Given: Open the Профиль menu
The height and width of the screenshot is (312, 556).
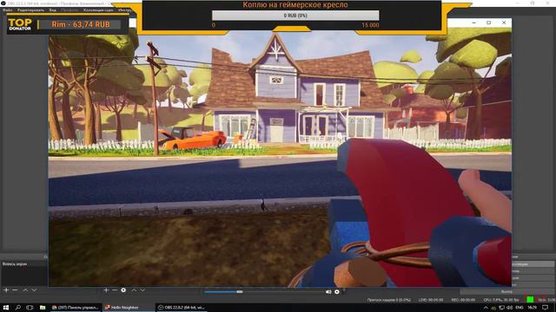Looking at the screenshot, I should 69,10.
